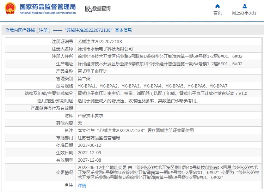Click the 生产地址 row label
The height and width of the screenshot is (192, 264).
65,64
